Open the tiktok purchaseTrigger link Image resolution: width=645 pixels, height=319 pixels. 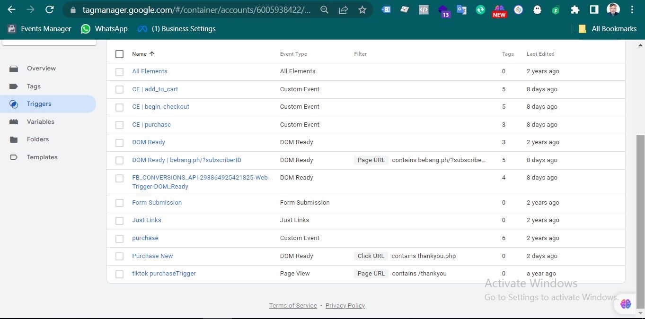click(x=164, y=274)
